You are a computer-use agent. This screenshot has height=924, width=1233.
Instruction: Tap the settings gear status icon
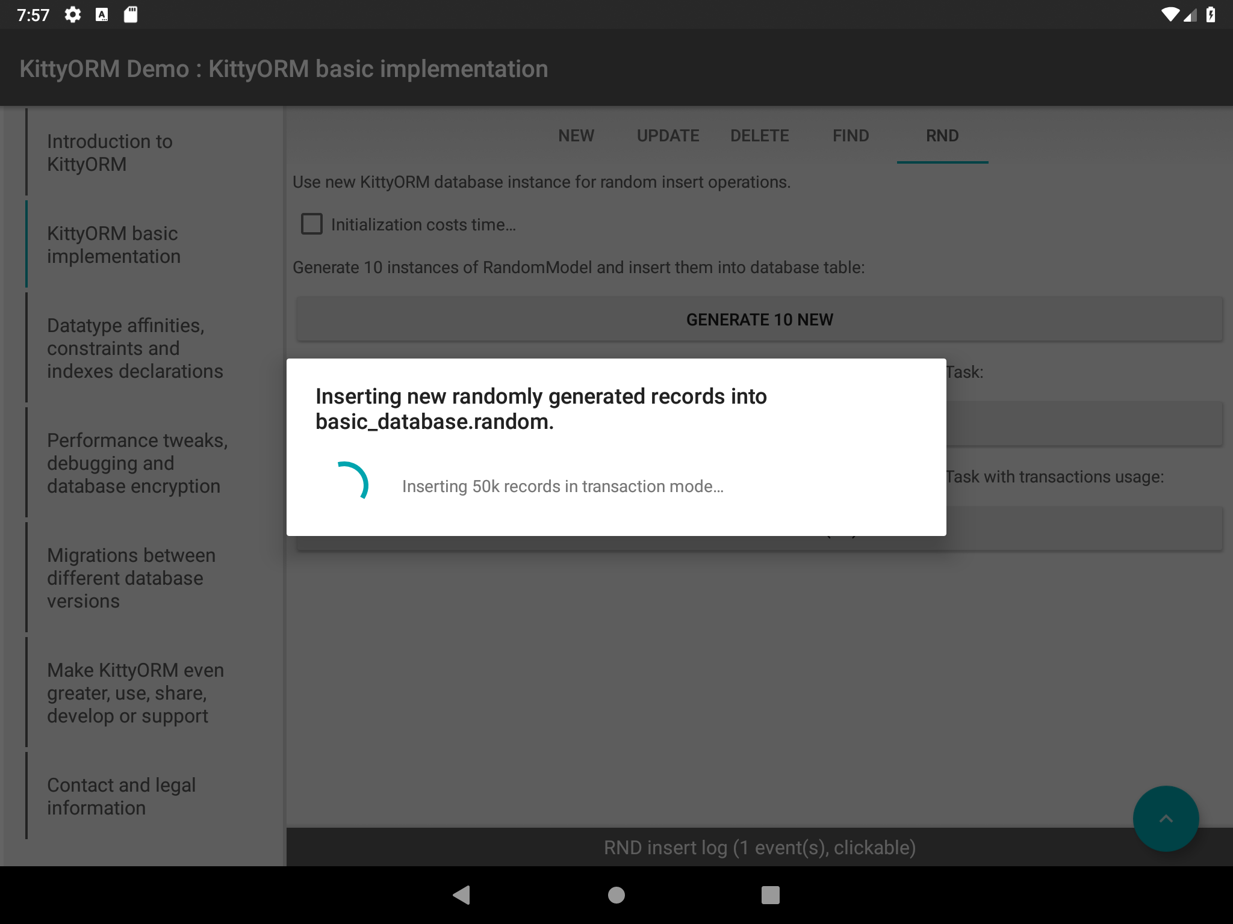pyautogui.click(x=73, y=14)
